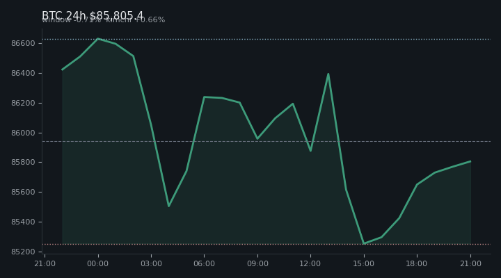Click the 15:00 time axis label
This screenshot has width=501, height=278.
pos(364,263)
